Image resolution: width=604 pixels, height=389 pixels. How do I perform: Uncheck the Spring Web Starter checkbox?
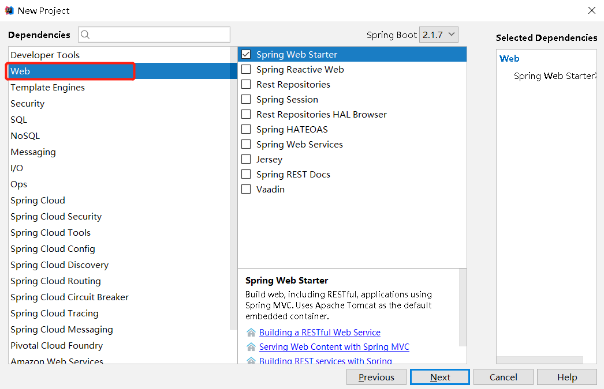pos(246,54)
